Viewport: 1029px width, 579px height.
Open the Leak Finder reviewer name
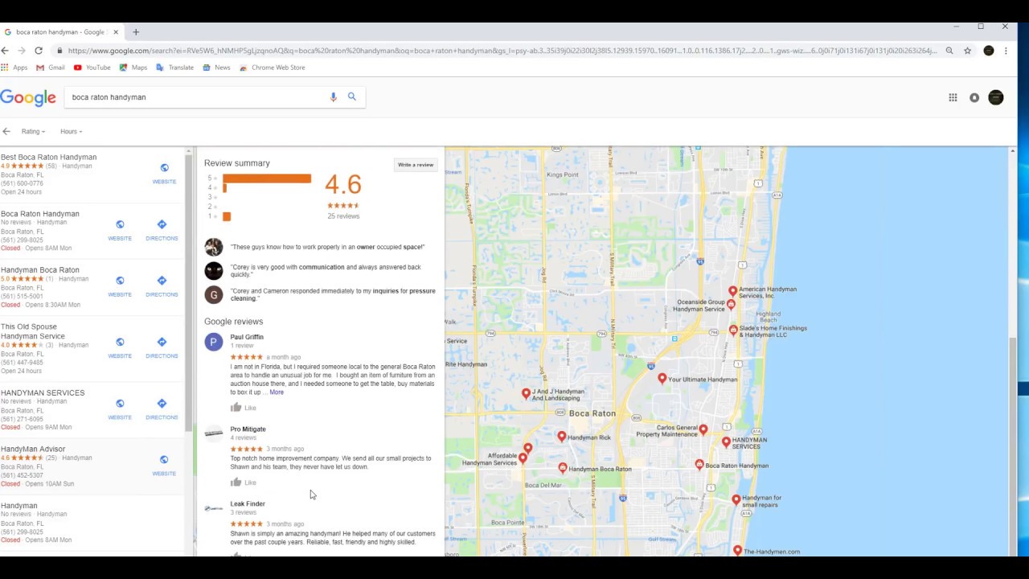pyautogui.click(x=248, y=503)
